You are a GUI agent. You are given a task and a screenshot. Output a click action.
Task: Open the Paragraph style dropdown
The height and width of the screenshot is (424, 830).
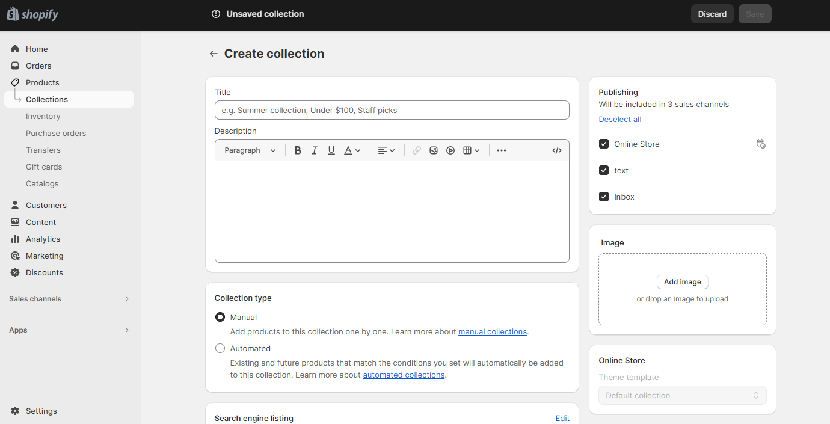tap(248, 150)
